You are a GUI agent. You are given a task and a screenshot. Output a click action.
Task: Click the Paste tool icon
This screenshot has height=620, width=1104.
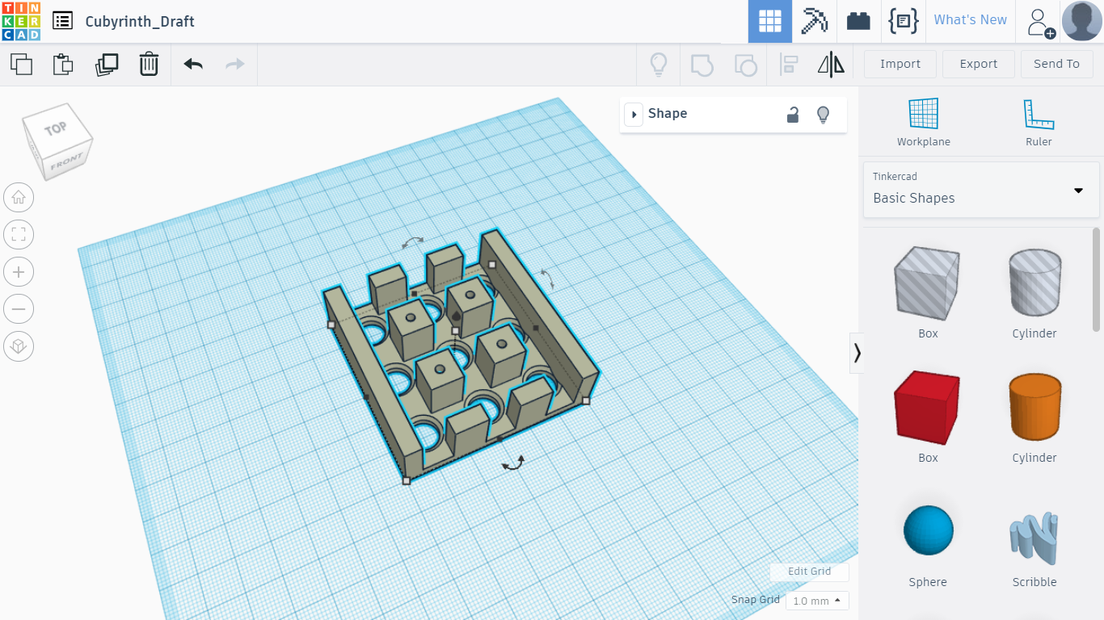pyautogui.click(x=63, y=64)
